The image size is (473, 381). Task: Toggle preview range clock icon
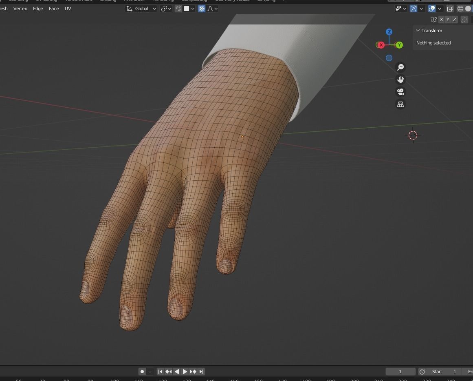point(422,371)
